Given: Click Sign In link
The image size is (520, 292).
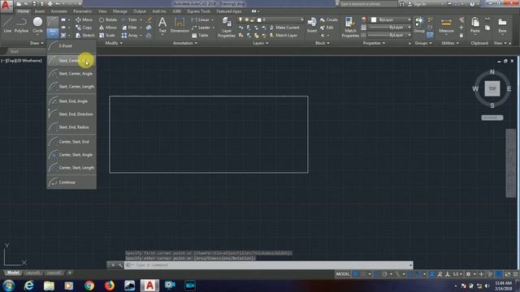Looking at the screenshot, I should point(417,4).
